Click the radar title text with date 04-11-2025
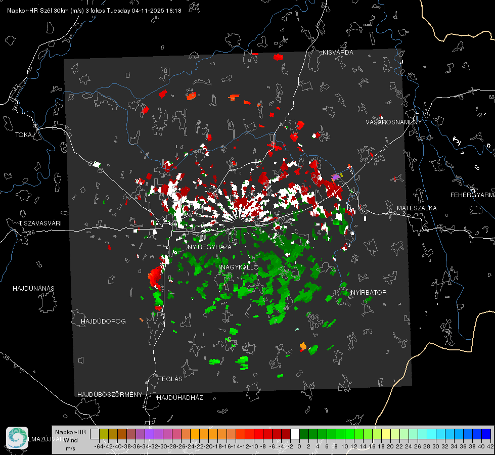The width and height of the screenshot is (495, 455). pyautogui.click(x=94, y=11)
